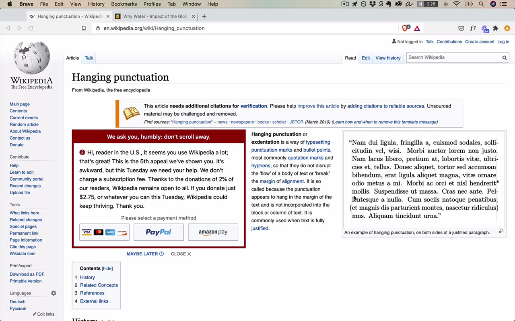Jump to History section in Contents
The height and width of the screenshot is (321, 515).
click(87, 277)
